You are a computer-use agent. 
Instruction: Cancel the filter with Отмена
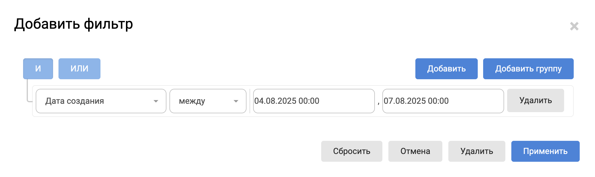(x=415, y=151)
